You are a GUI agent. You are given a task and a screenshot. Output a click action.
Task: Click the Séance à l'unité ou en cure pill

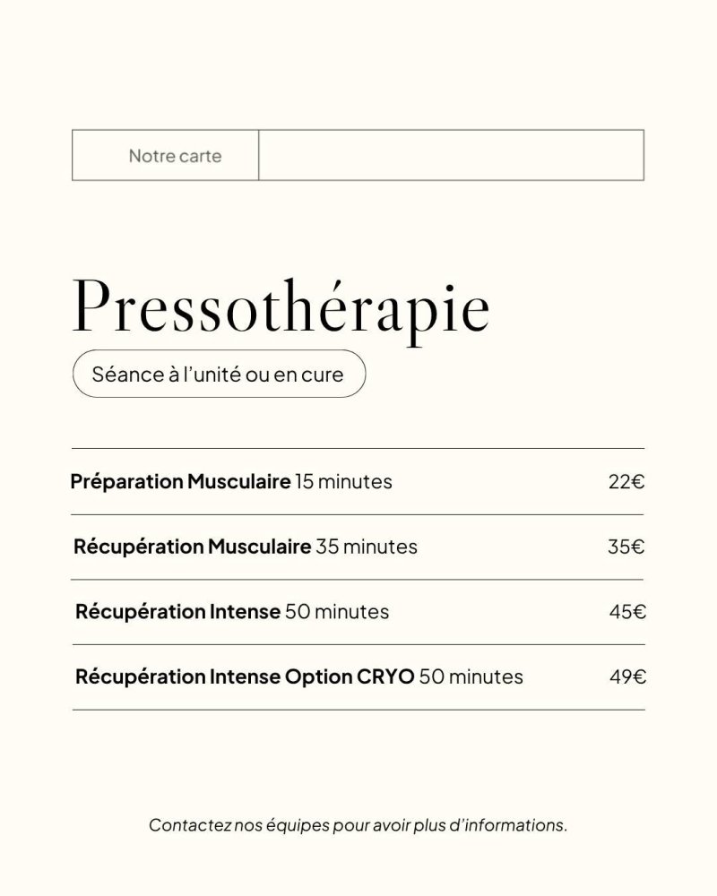click(x=219, y=374)
